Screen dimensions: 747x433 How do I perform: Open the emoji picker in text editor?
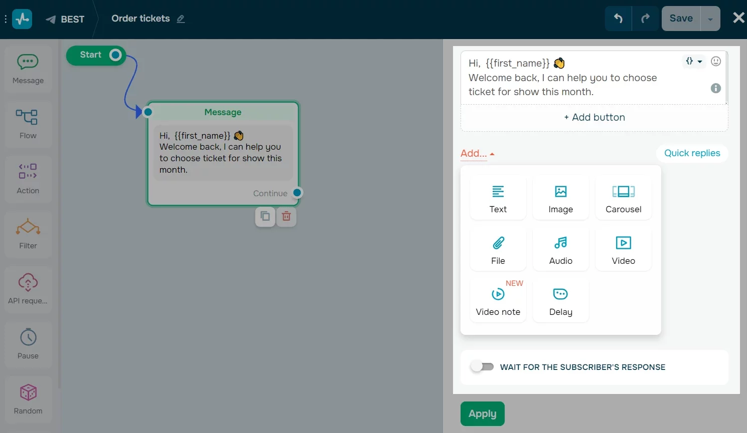[716, 61]
